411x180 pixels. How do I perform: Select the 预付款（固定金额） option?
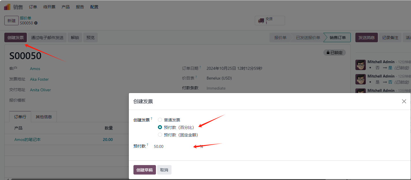click(160, 135)
